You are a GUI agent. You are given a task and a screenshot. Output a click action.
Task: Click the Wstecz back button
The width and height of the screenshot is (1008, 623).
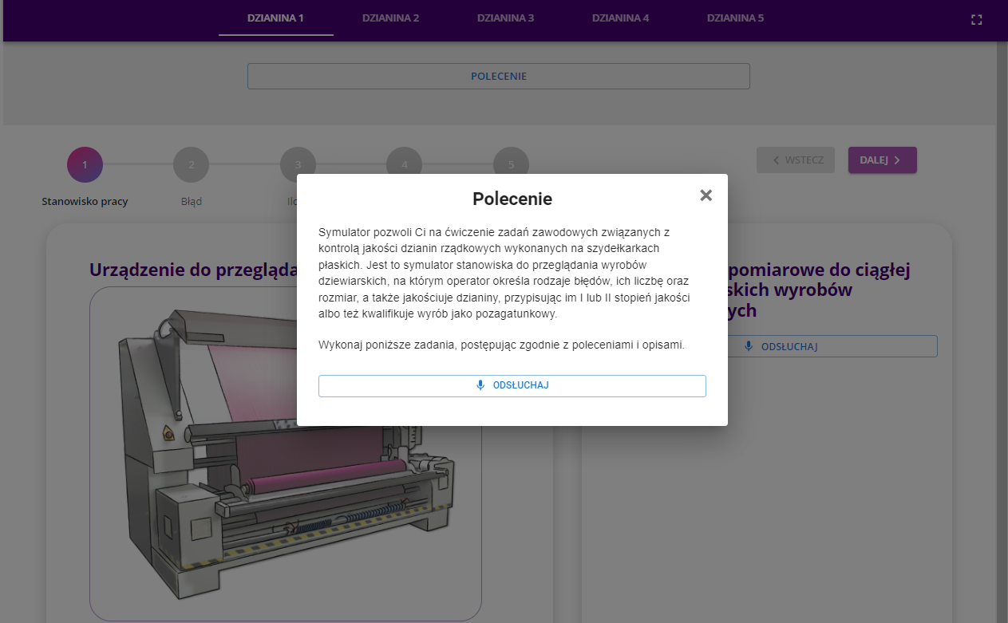click(795, 160)
